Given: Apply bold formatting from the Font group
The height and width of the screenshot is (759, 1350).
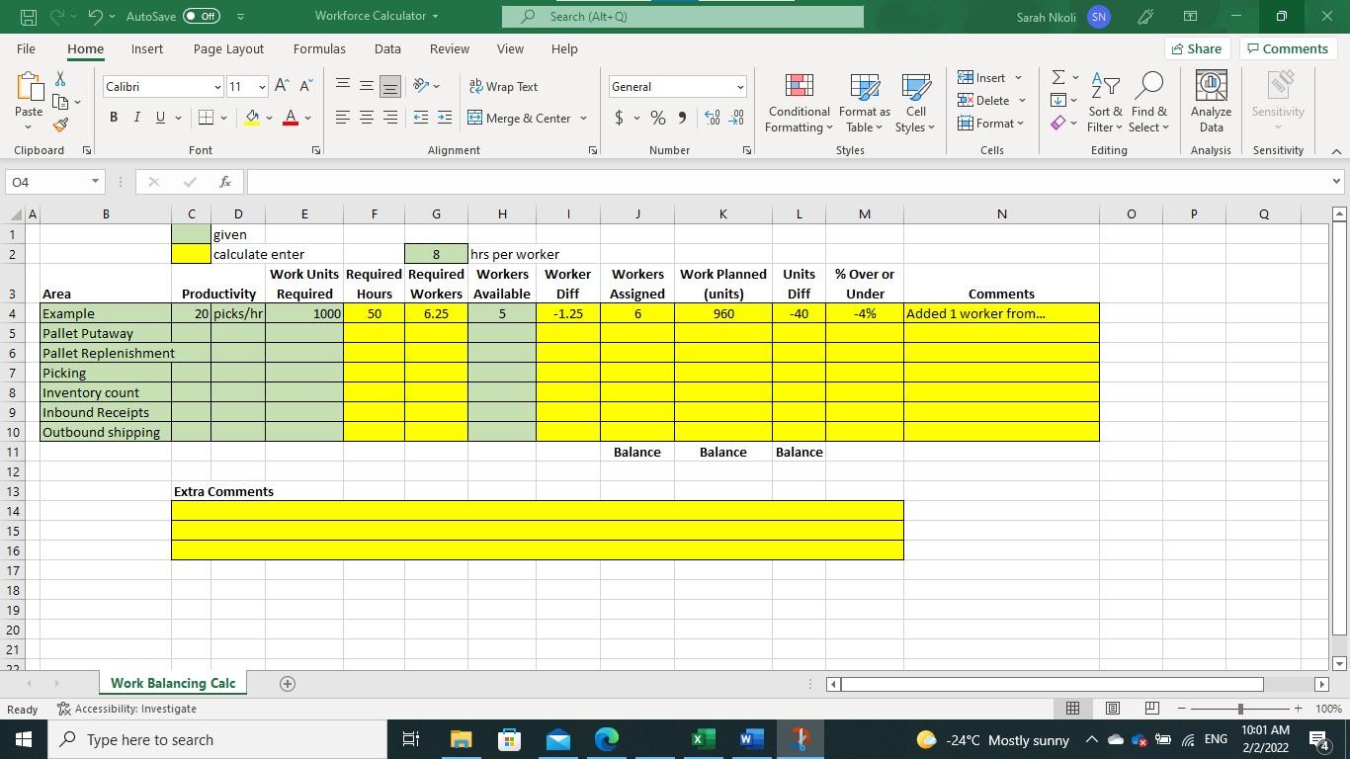Looking at the screenshot, I should [112, 118].
